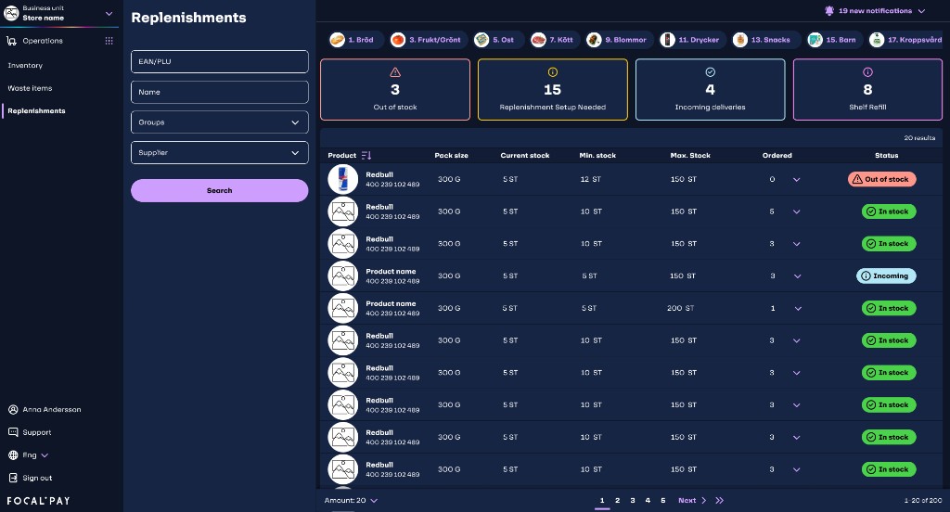Open the 19 new notifications menu
The height and width of the screenshot is (512, 950).
[x=875, y=11]
